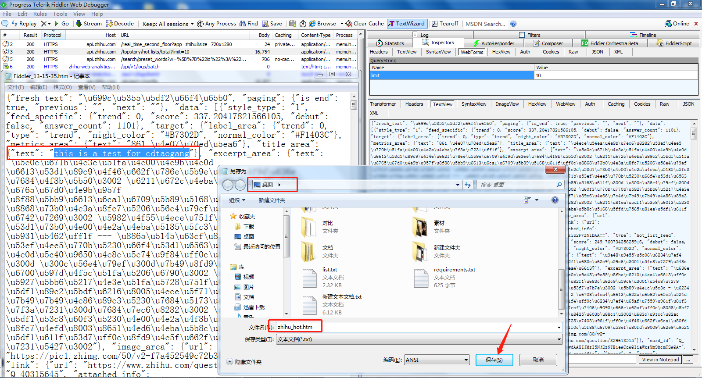The width and height of the screenshot is (702, 378).
Task: Open the Tools menu
Action: (60, 14)
